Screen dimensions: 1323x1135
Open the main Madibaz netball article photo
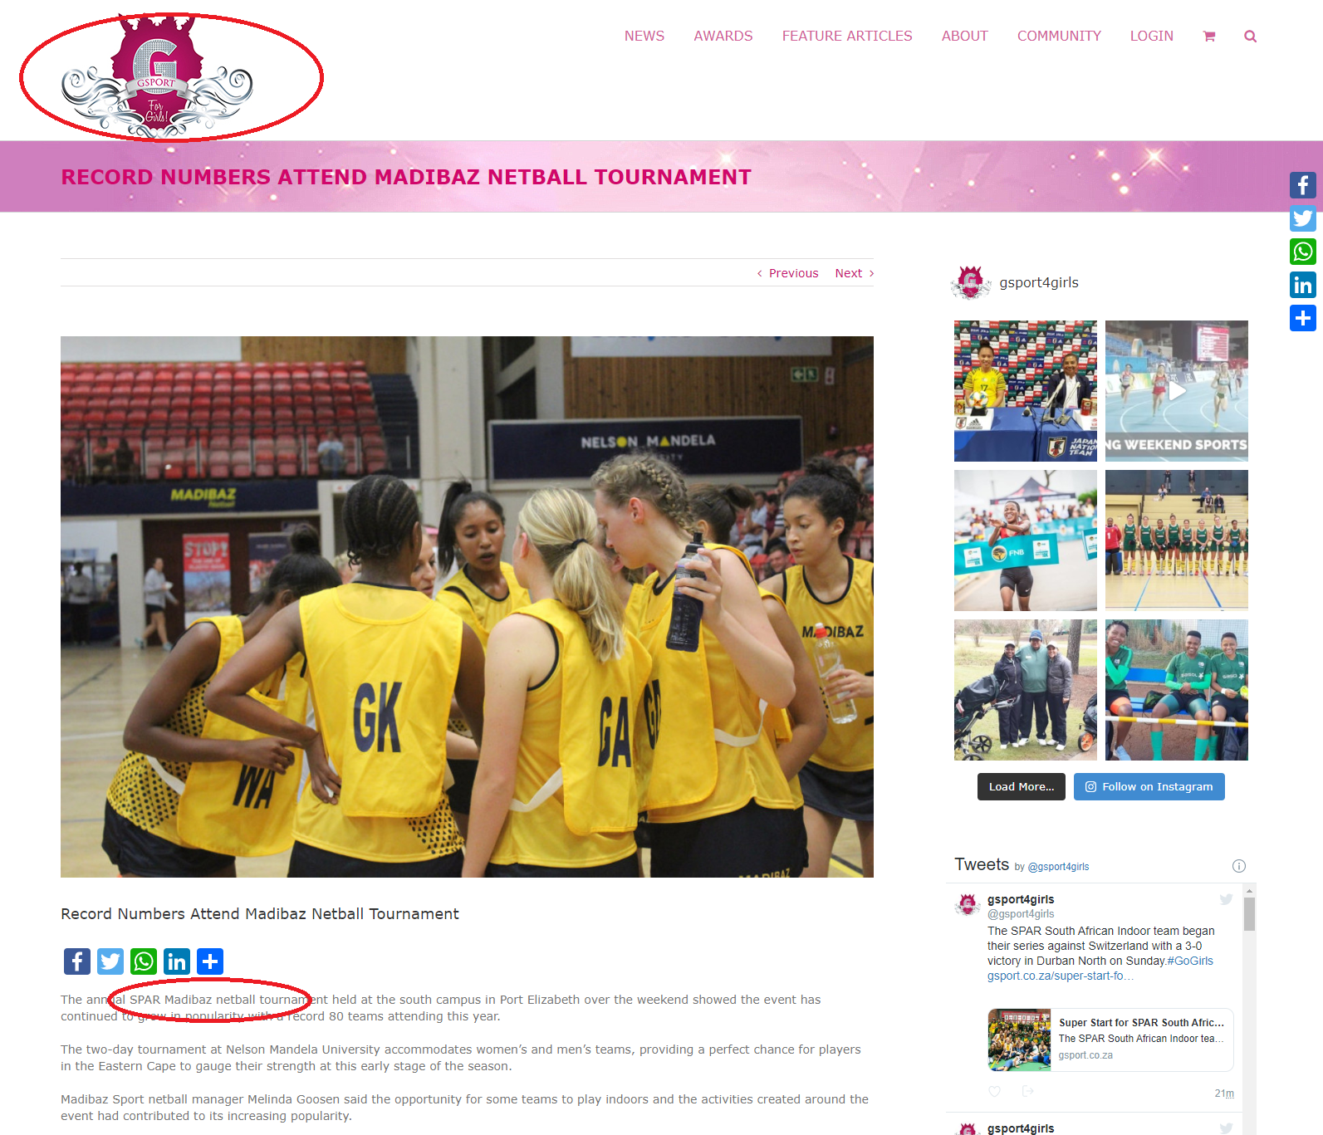[467, 607]
